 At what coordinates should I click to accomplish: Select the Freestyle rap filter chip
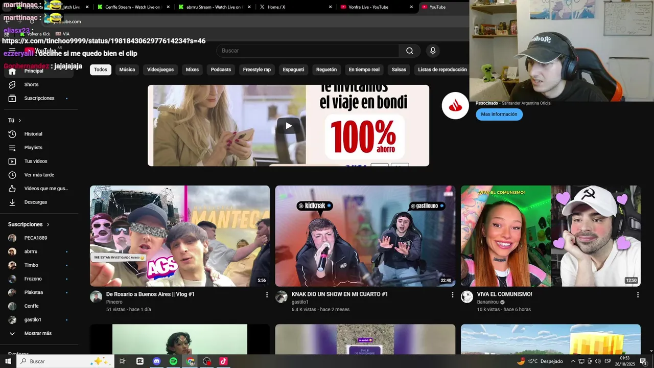[257, 70]
